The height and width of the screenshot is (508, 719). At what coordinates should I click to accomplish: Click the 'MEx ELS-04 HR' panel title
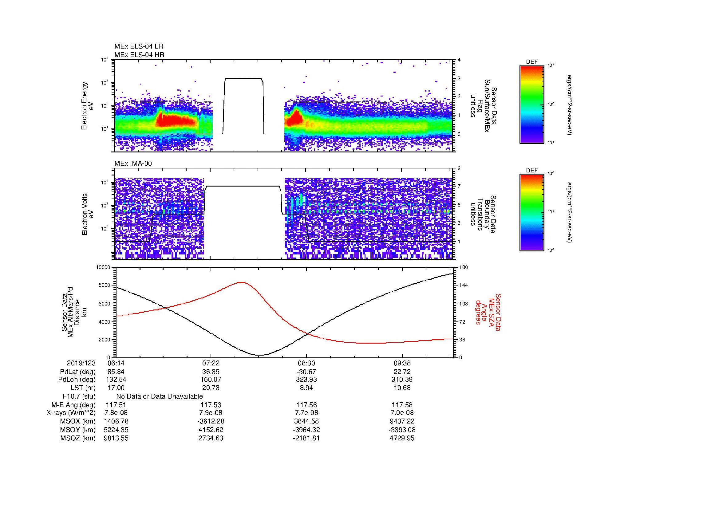(139, 55)
